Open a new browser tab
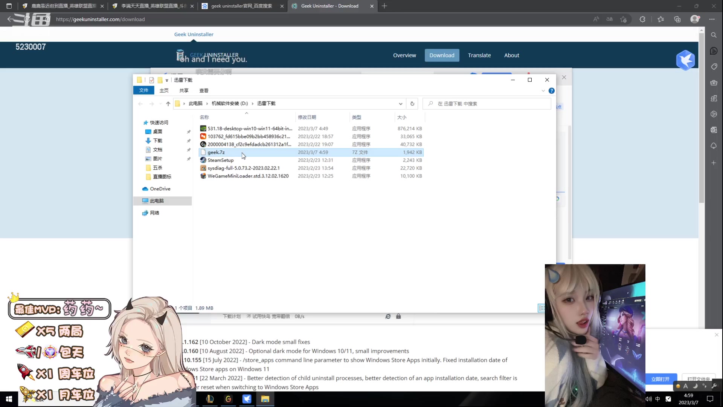 click(384, 6)
